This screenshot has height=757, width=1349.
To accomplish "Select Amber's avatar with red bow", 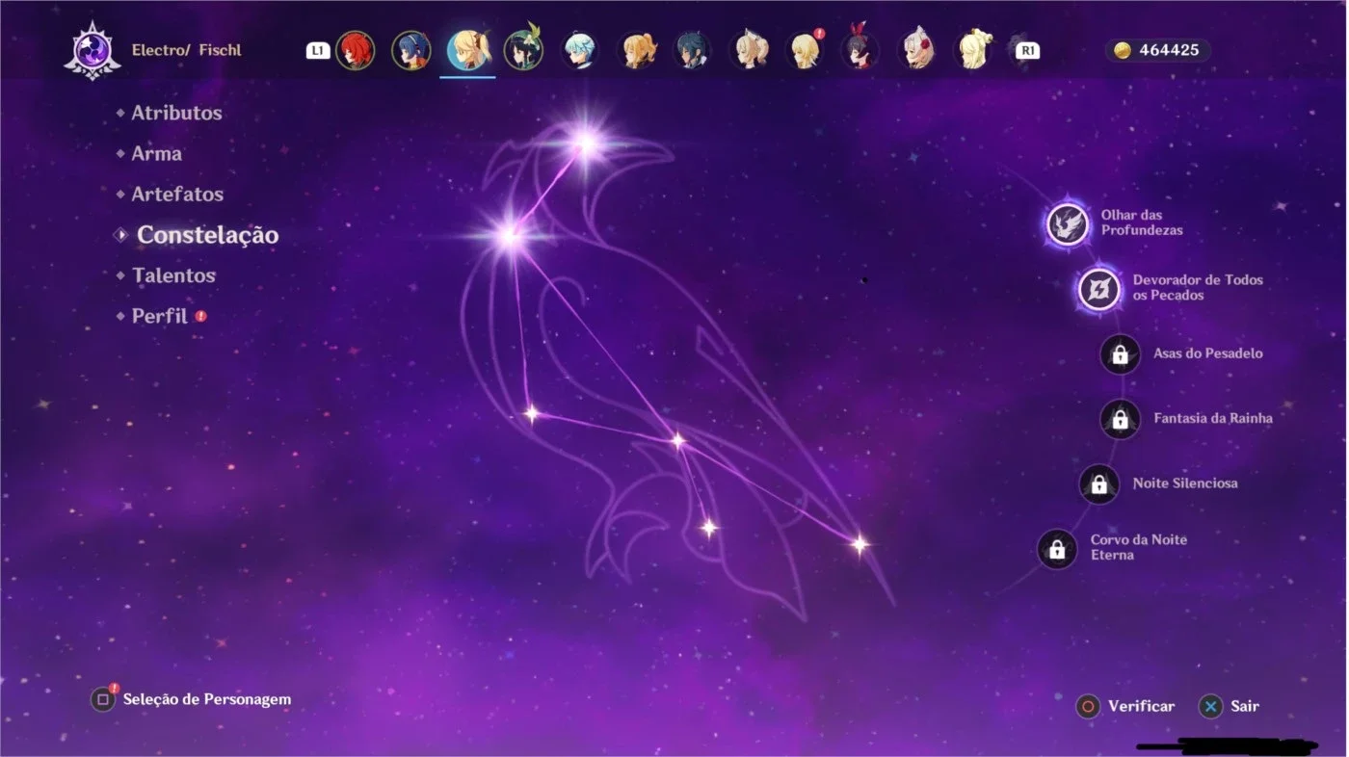I will point(859,50).
